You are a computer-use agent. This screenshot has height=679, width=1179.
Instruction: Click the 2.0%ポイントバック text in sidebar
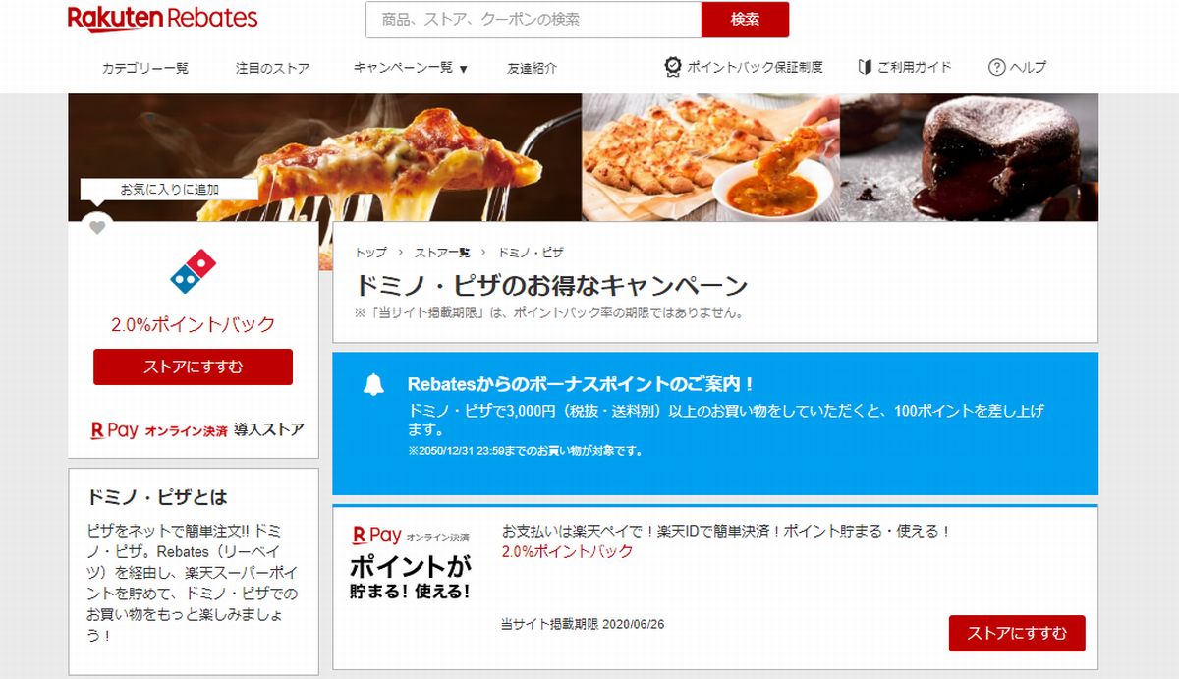[x=193, y=324]
